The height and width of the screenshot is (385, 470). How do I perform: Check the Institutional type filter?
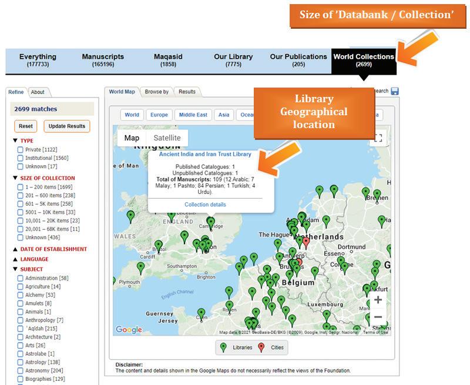pos(21,158)
